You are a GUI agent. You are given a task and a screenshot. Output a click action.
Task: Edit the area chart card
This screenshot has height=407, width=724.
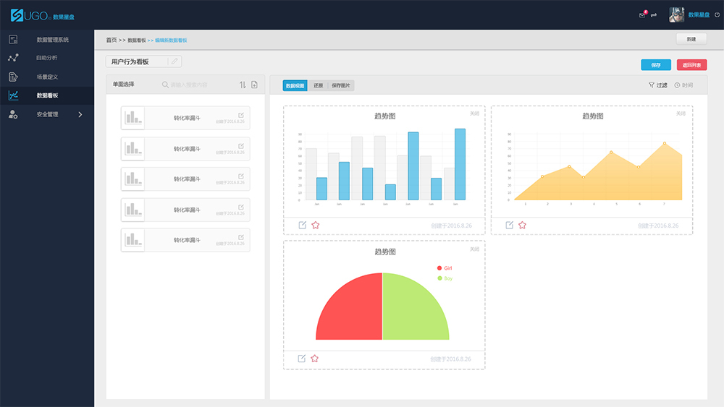pos(509,225)
